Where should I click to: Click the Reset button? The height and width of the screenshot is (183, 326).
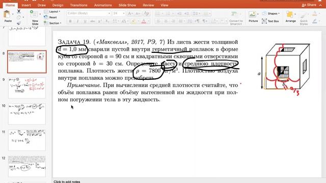click(51, 17)
